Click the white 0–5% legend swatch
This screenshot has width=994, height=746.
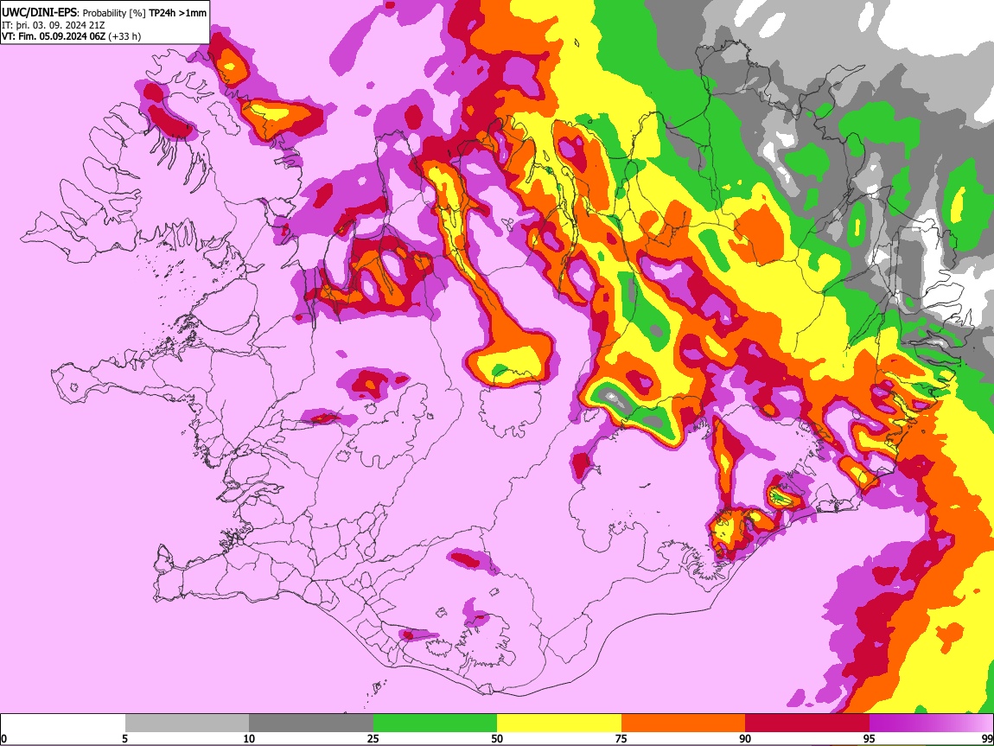pos(63,724)
